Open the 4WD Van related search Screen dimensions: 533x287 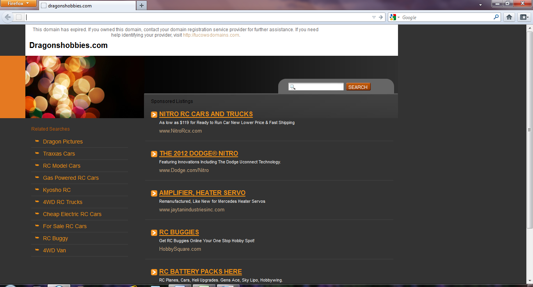[54, 250]
